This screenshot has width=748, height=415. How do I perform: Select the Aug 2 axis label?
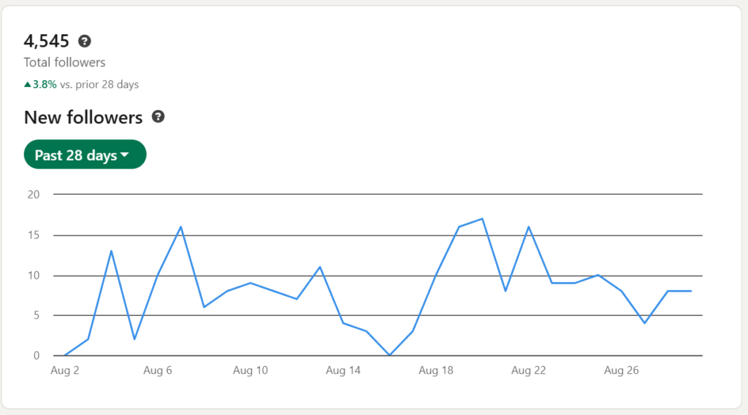click(65, 371)
